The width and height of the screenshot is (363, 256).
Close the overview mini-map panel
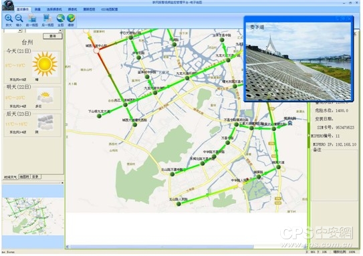click(62, 183)
